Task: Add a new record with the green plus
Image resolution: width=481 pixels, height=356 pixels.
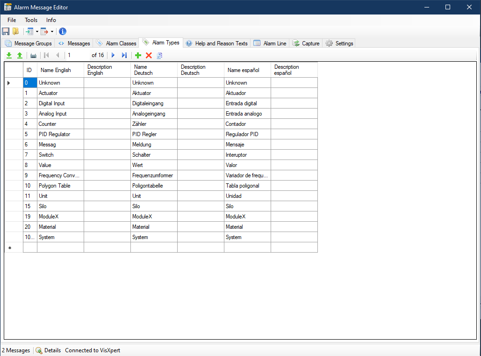Action: 137,55
